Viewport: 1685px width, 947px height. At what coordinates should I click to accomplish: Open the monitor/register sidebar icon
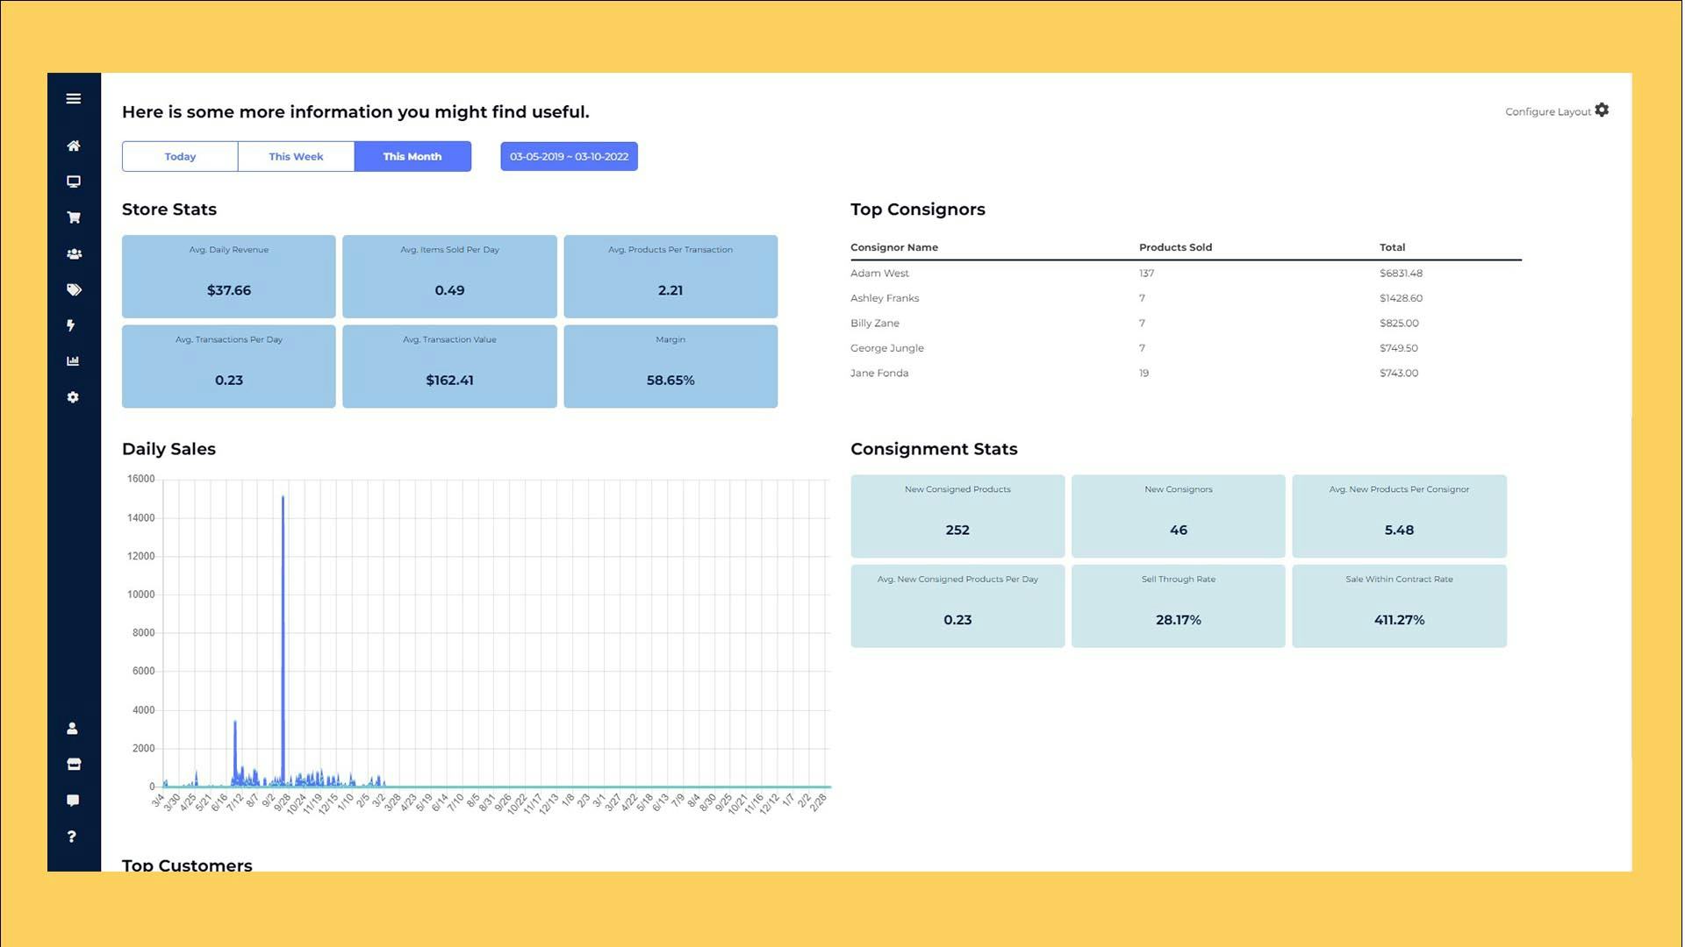click(x=74, y=182)
